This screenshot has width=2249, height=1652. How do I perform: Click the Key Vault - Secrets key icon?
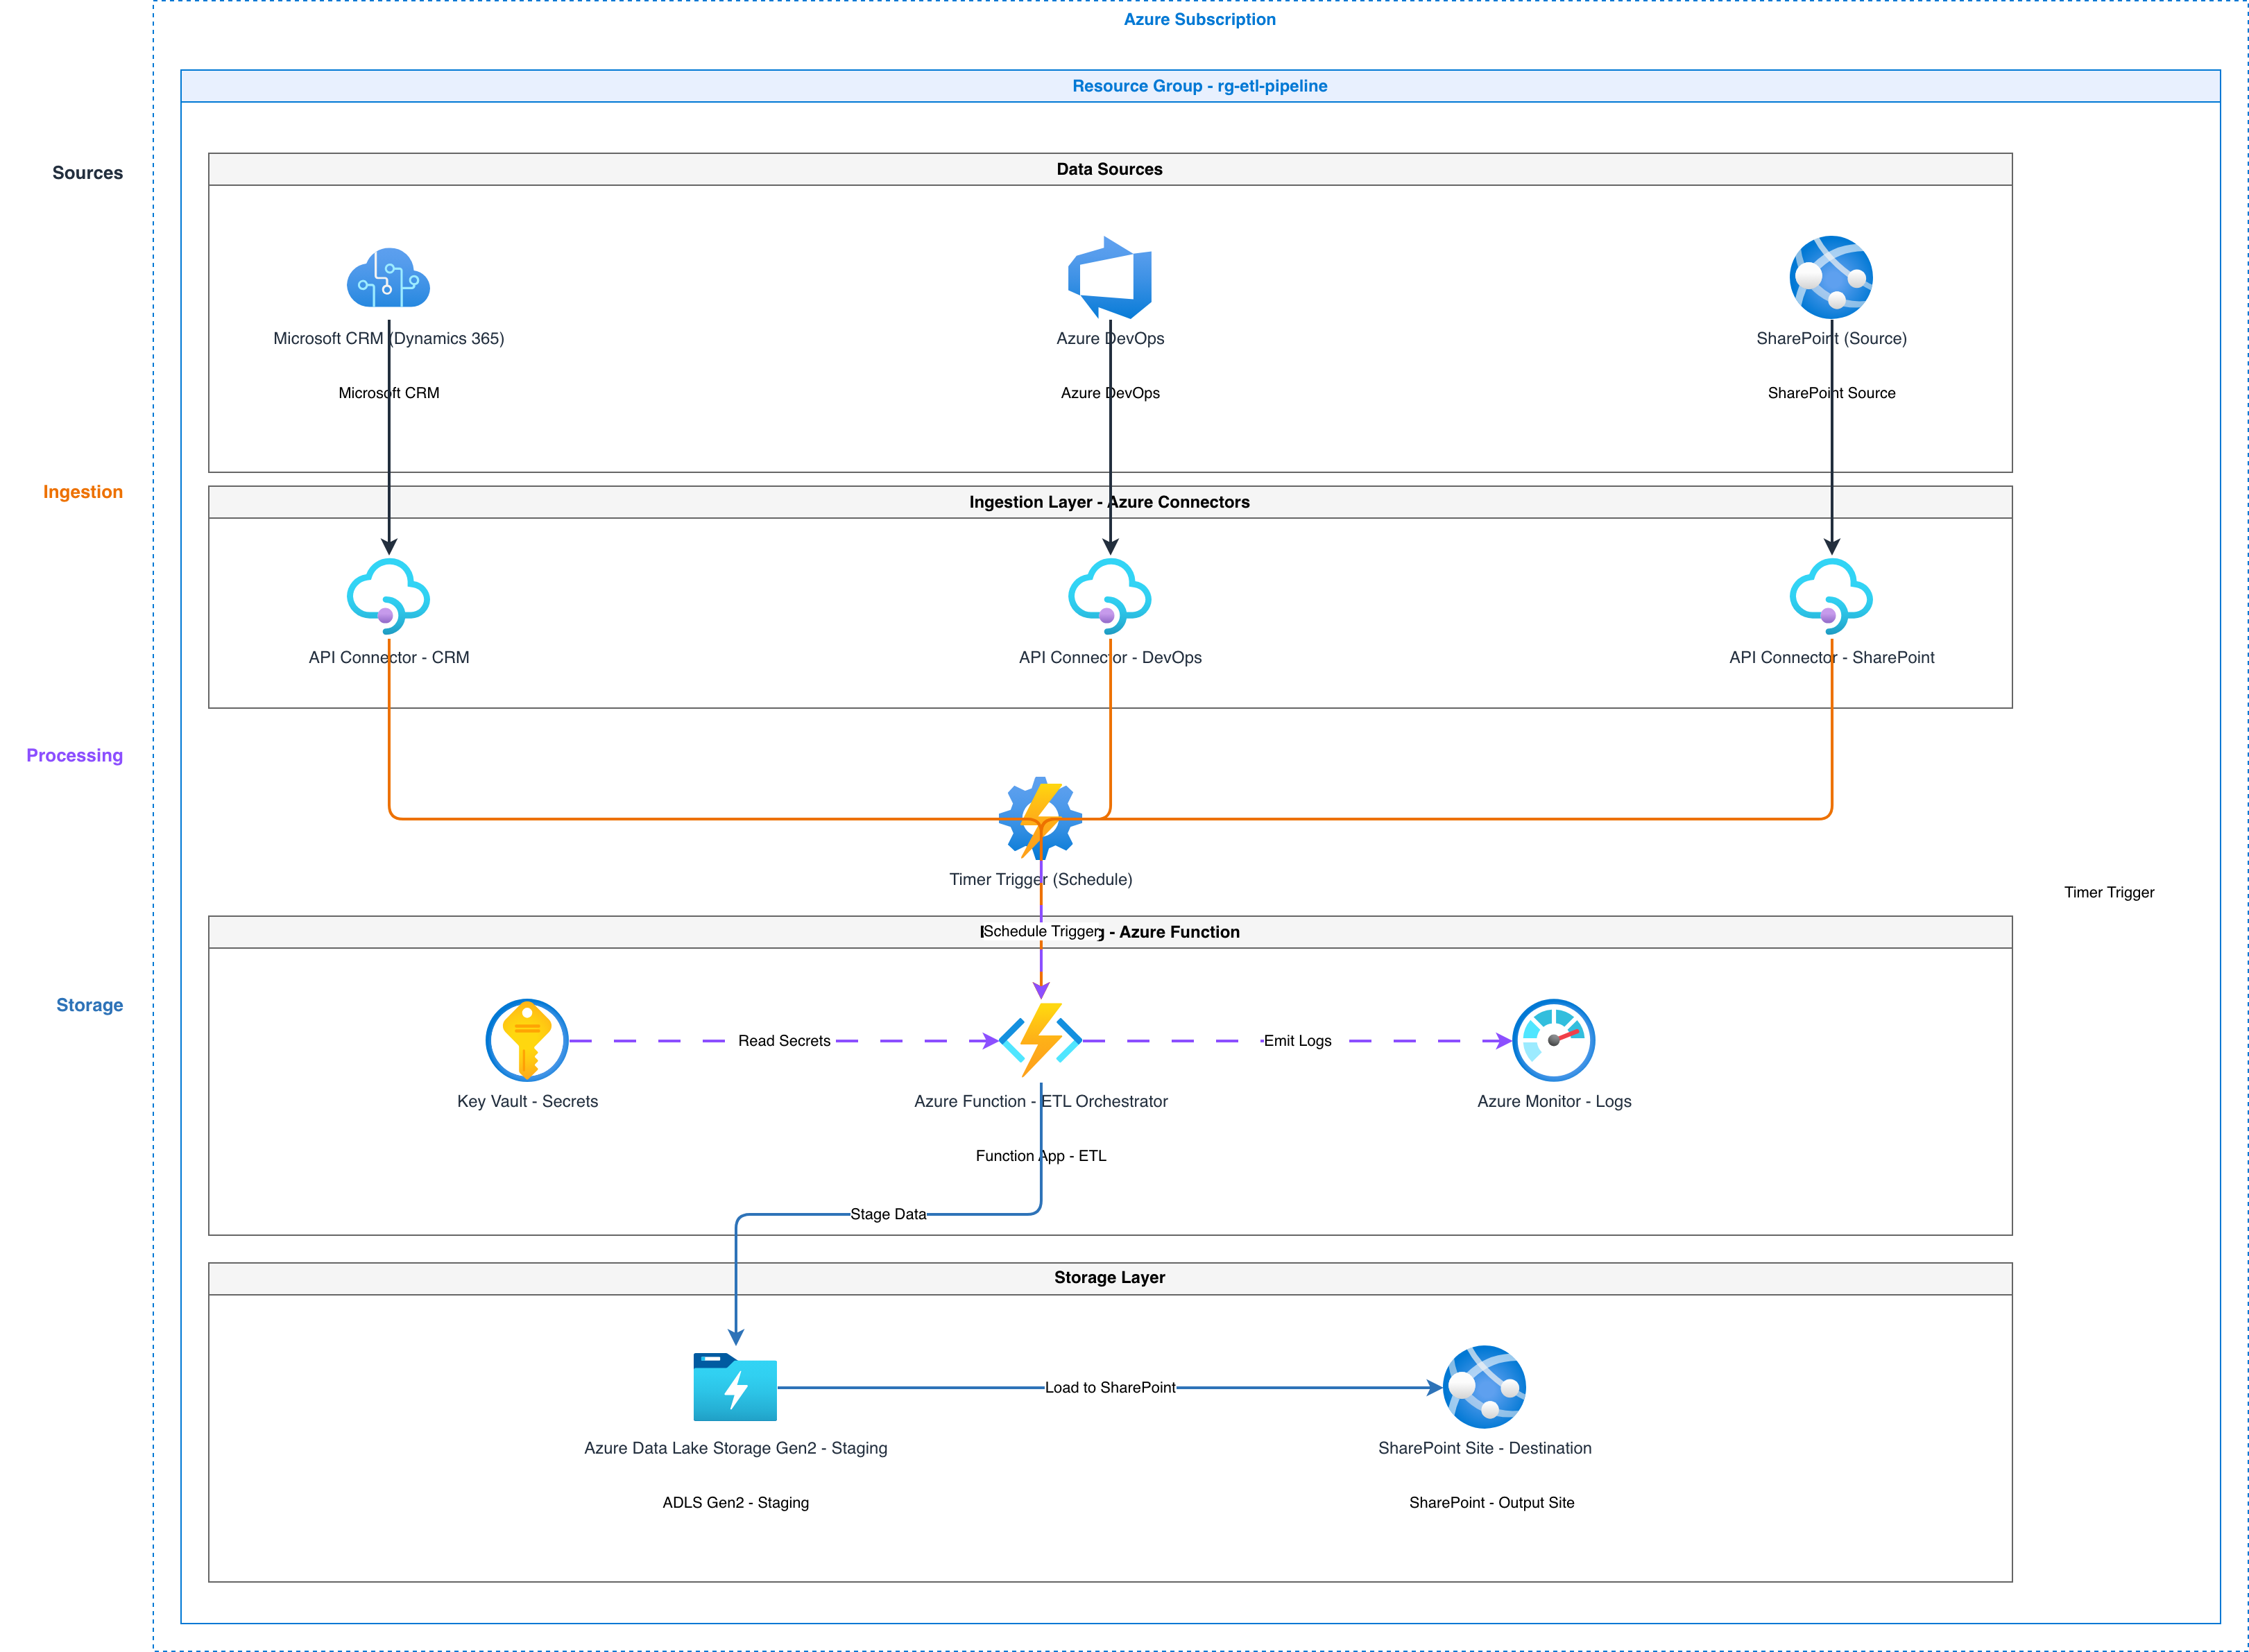click(527, 1040)
